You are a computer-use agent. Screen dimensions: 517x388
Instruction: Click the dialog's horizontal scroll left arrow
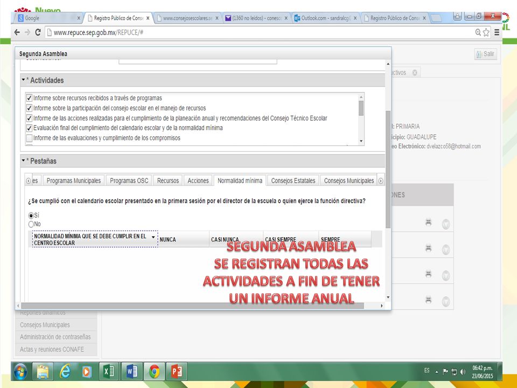tap(18, 306)
